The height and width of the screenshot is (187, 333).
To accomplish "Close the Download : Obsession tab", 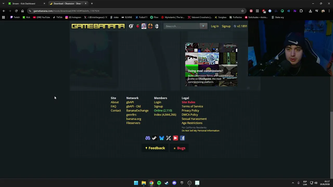I will click(x=86, y=4).
